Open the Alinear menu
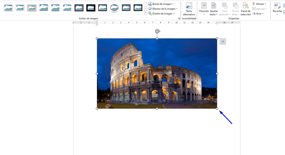This screenshot has width=285, height=155. coord(259,4)
